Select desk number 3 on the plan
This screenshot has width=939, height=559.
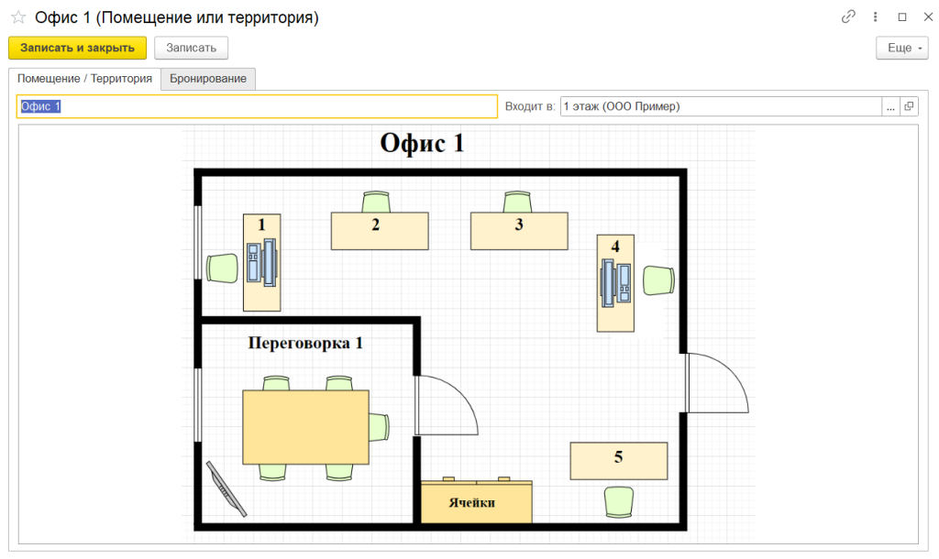point(519,231)
